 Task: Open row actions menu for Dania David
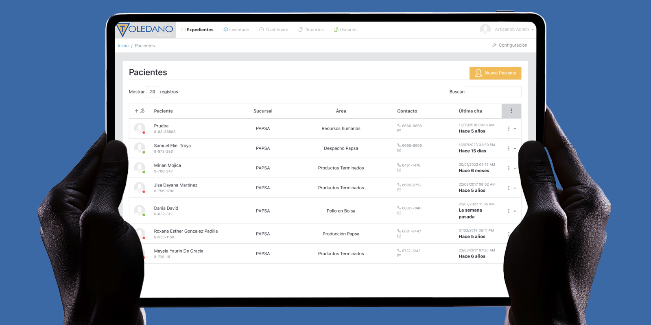511,211
